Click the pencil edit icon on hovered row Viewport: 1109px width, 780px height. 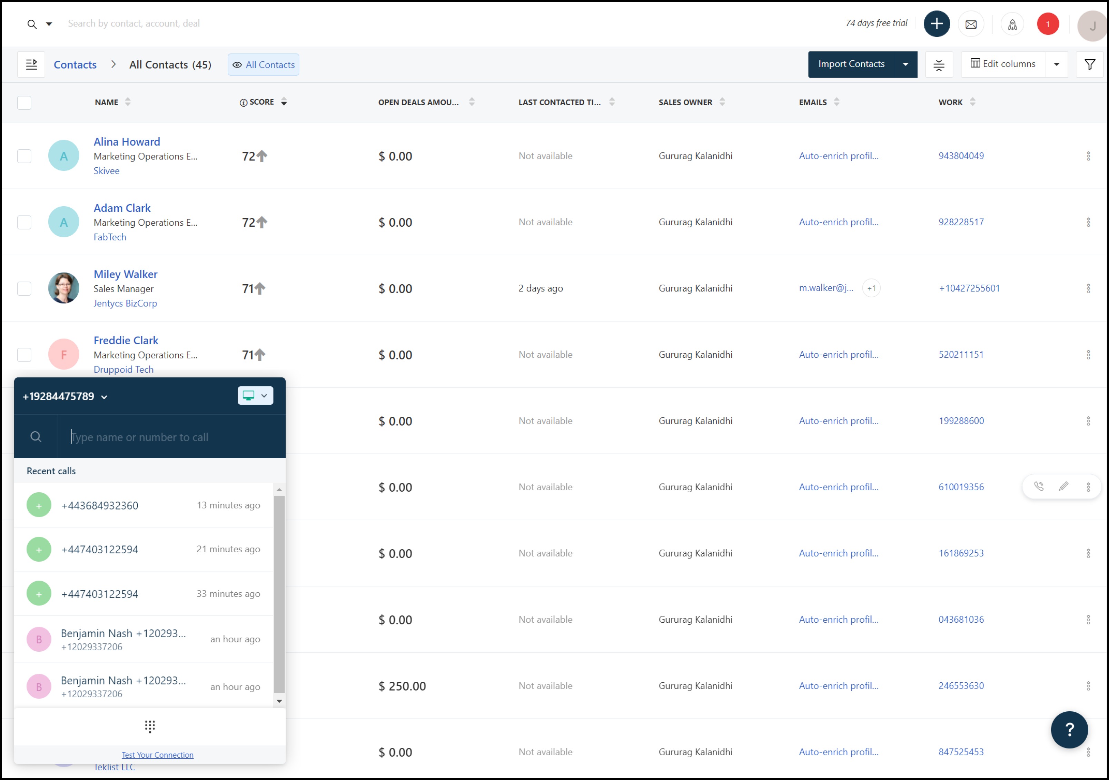pos(1063,486)
